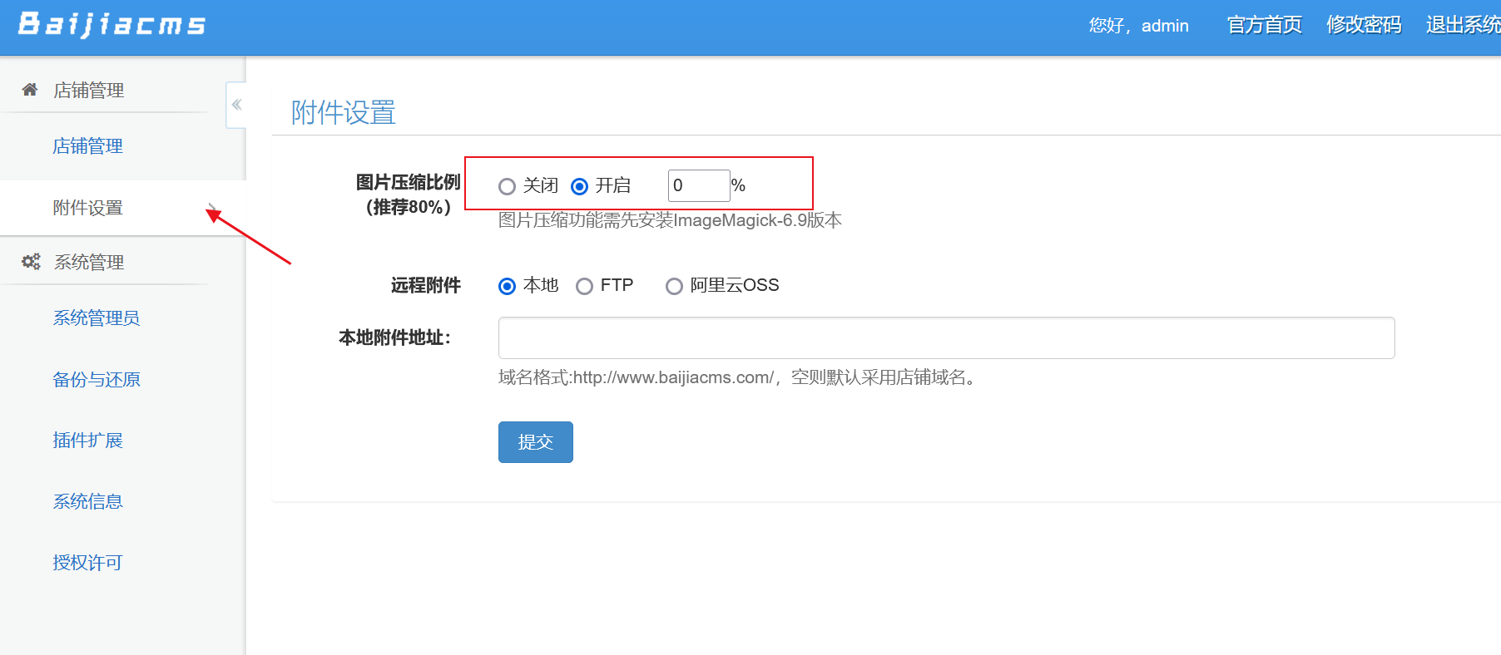Open 官方首页 in the top bar

[x=1264, y=25]
